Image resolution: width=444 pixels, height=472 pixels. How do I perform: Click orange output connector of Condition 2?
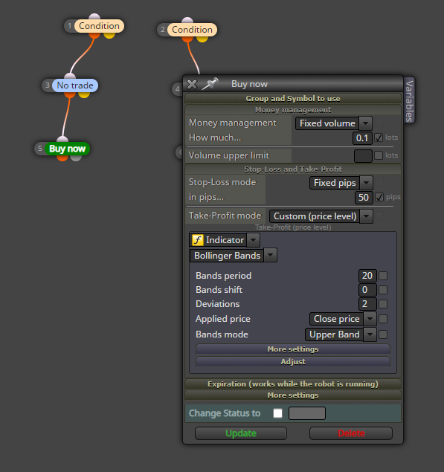pyautogui.click(x=187, y=39)
